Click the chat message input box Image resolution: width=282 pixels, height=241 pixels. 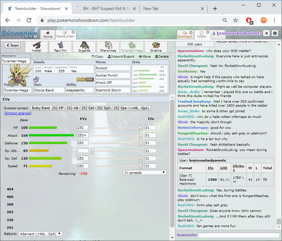[239, 235]
